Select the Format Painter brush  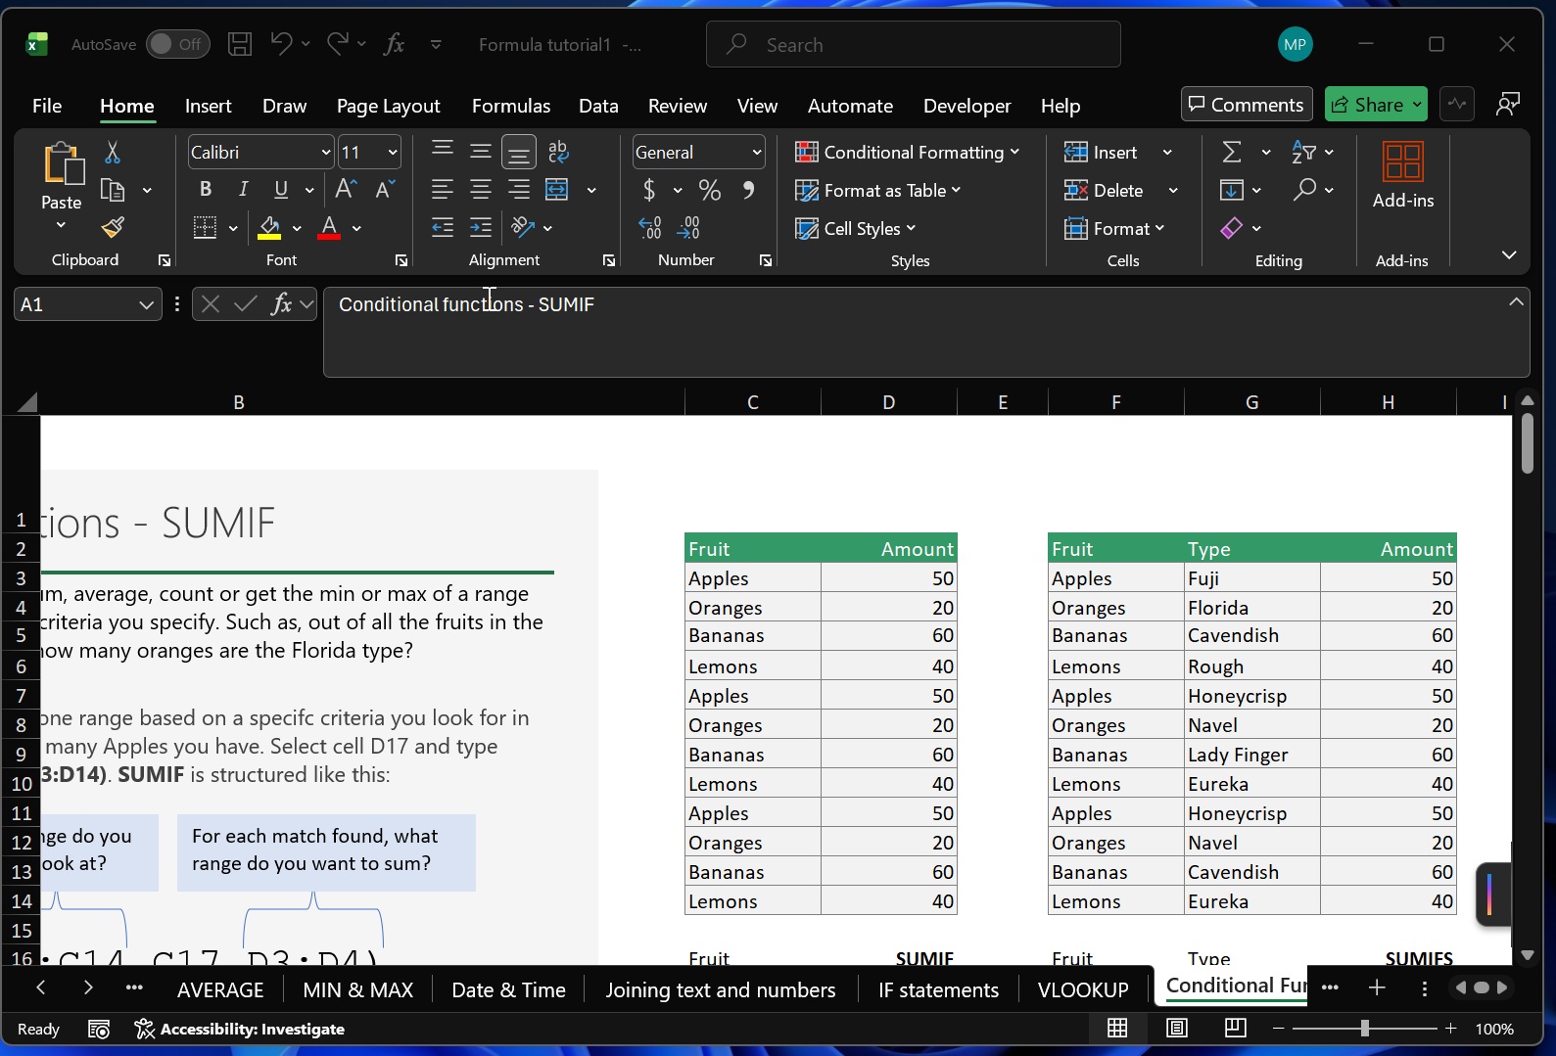(x=113, y=228)
